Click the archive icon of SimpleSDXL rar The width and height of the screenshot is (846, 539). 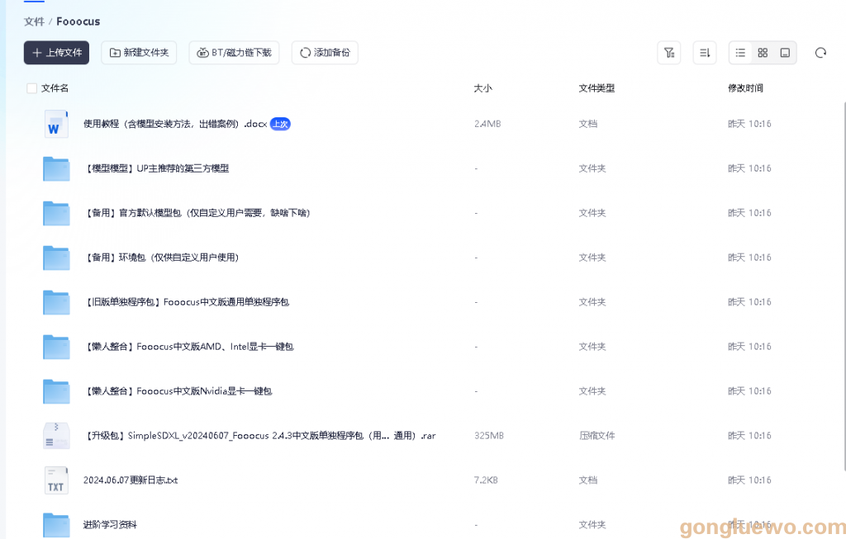[56, 436]
